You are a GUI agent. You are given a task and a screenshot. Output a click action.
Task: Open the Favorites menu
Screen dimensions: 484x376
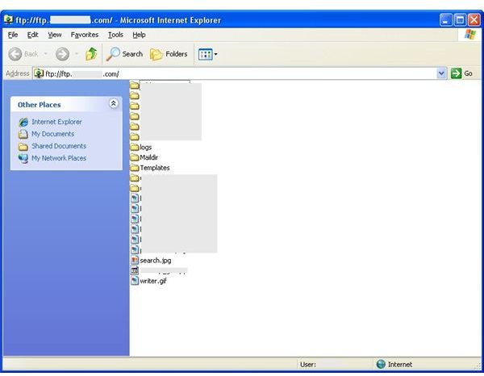pos(84,35)
